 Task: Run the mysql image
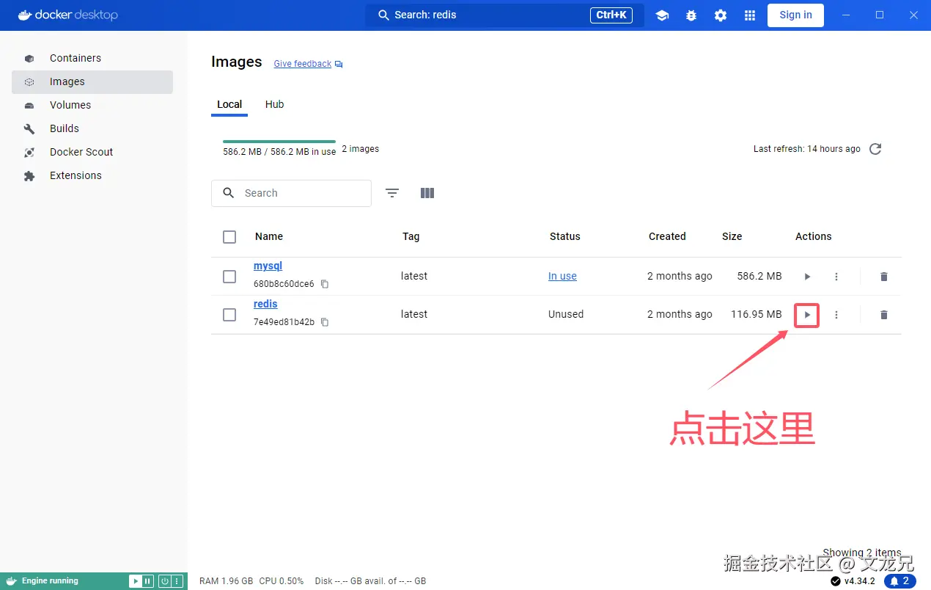coord(807,277)
